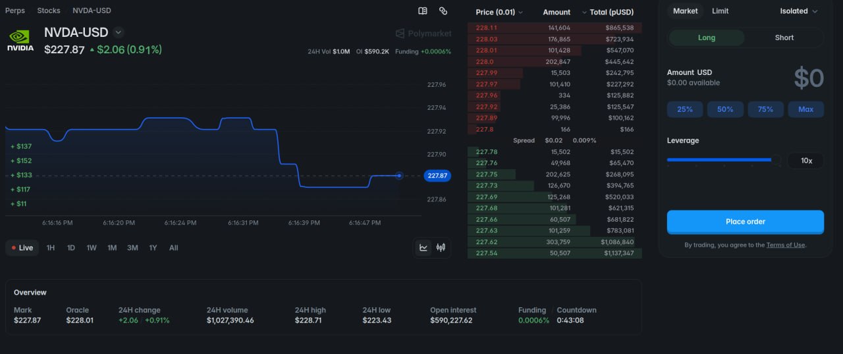Open the book icon in the header
Image resolution: width=843 pixels, height=354 pixels.
[423, 11]
